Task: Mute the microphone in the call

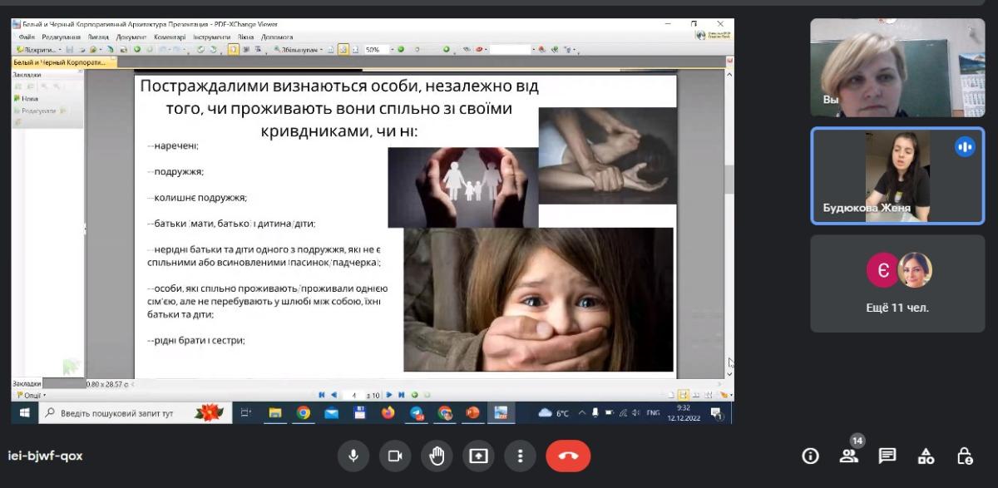Action: 353,456
